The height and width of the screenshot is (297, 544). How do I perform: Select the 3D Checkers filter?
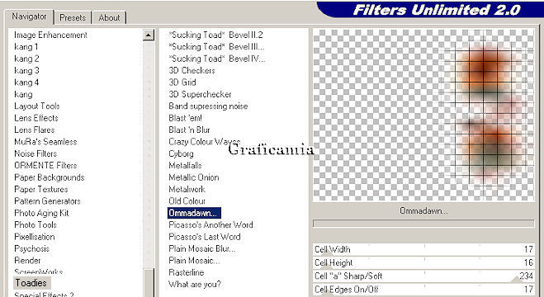pos(192,70)
